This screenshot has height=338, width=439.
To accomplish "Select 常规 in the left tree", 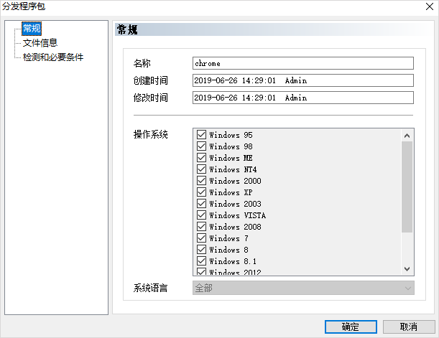I will click(32, 29).
